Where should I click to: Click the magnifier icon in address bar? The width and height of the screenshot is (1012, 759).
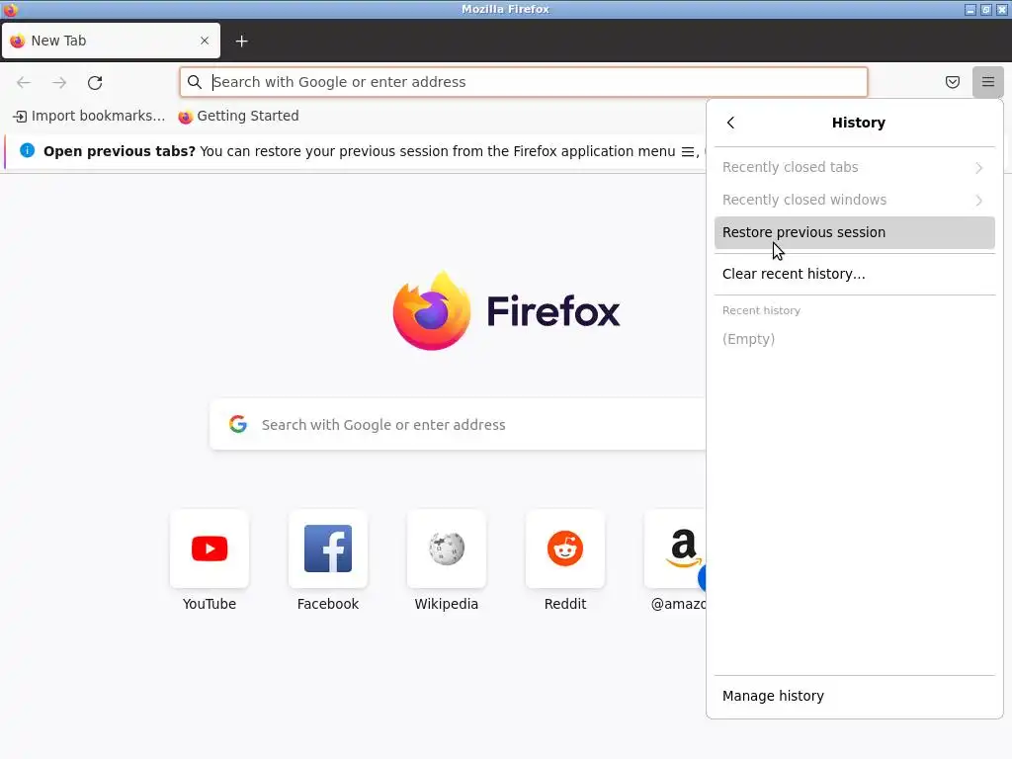tap(195, 82)
